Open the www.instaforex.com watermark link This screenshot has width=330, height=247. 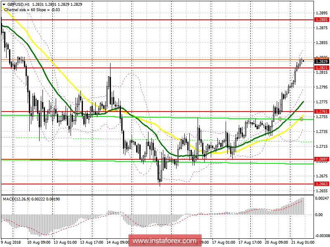pos(165,239)
